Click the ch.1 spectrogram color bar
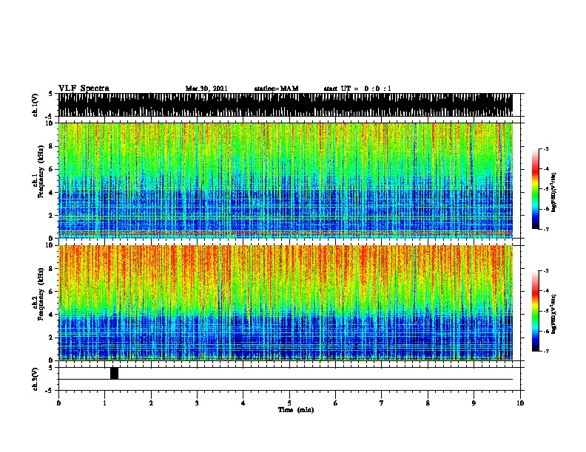Screen dimensions: 586x452 (536, 188)
